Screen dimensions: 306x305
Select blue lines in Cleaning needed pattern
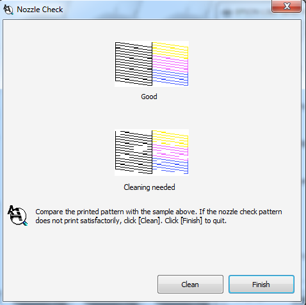[170, 166]
